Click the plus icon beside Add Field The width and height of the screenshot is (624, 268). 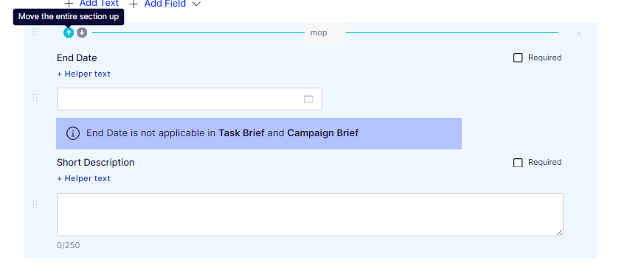click(134, 4)
